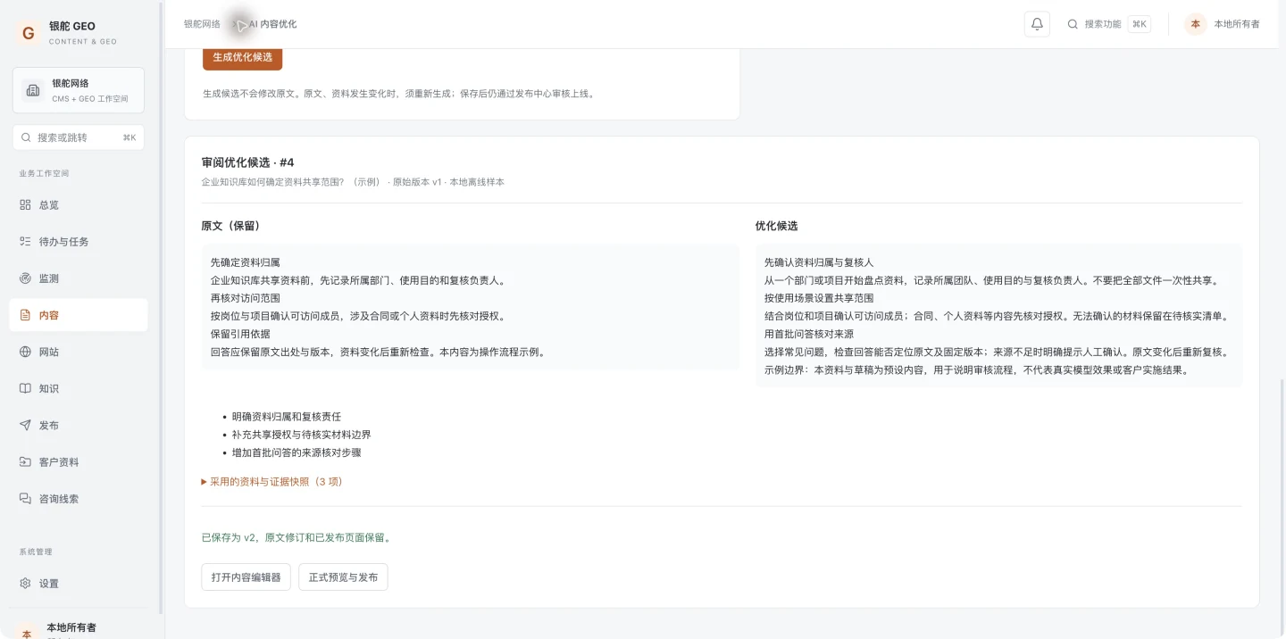Open the 设置 gear icon
The width and height of the screenshot is (1286, 639).
point(25,583)
